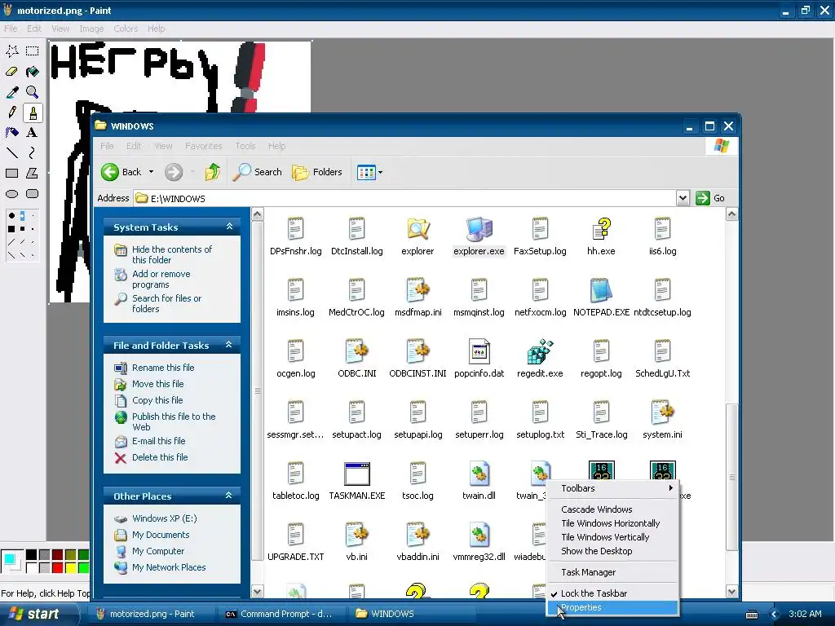
Task: Click the Folders toolbar button
Action: (317, 172)
